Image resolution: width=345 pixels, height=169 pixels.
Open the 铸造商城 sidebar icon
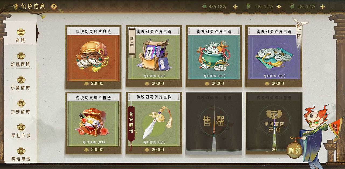[20, 154]
